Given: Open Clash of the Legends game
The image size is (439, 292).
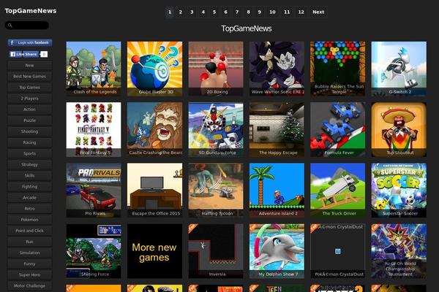Looking at the screenshot, I should coord(94,69).
